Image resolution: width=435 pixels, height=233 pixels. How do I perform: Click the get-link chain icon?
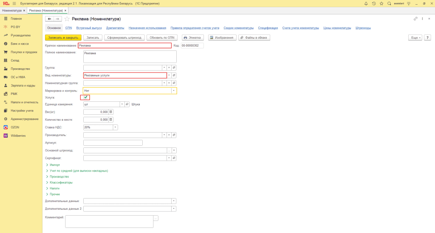[415, 19]
